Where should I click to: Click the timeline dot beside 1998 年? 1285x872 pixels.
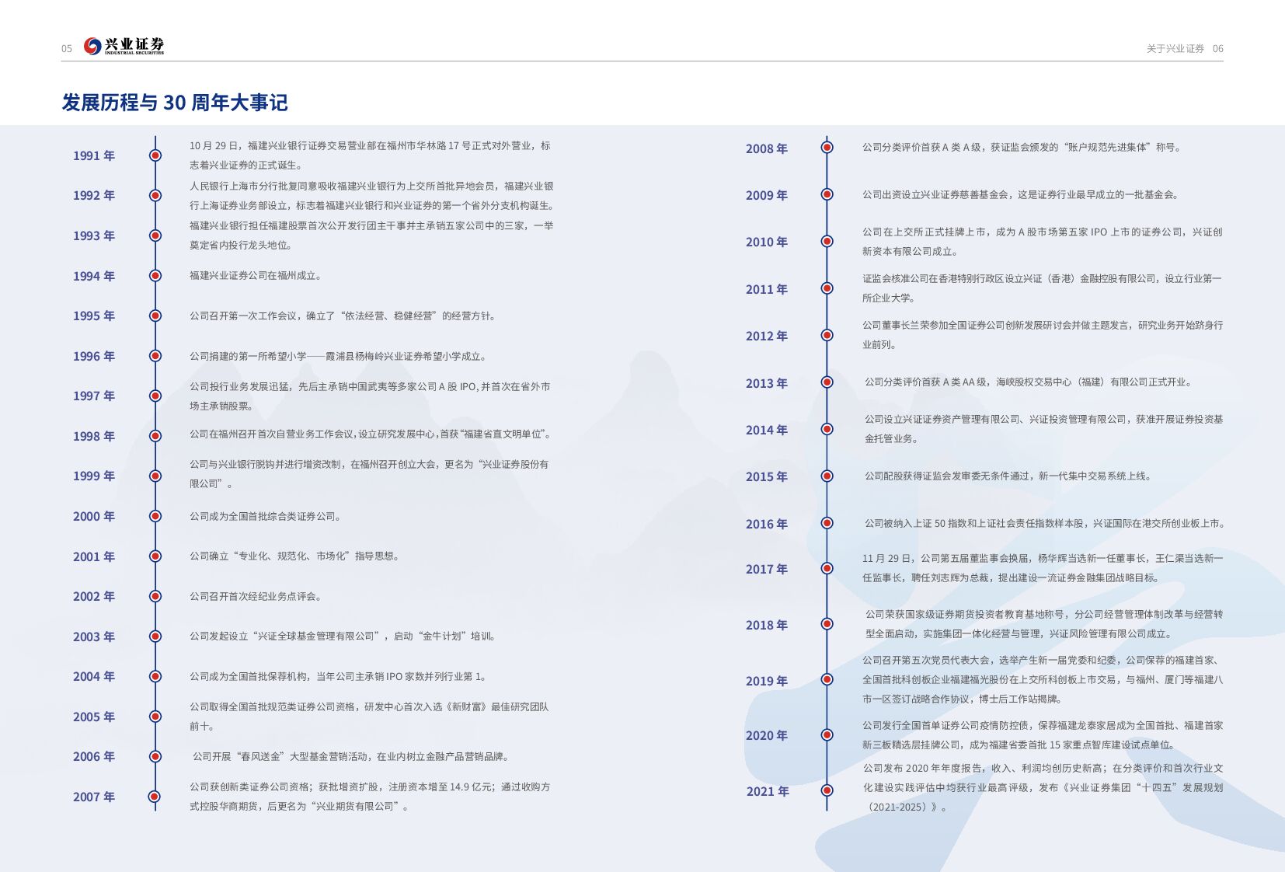155,436
